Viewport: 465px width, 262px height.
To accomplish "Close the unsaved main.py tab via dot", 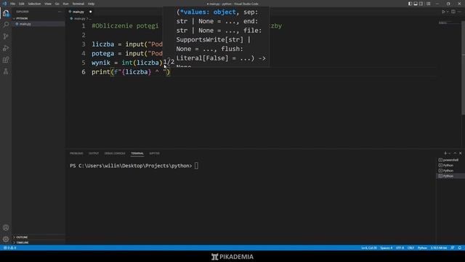I will pos(90,12).
